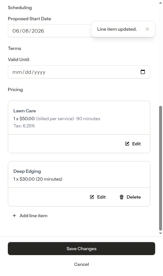
Task: Select the Lawn Care line item title
Action: click(x=24, y=111)
